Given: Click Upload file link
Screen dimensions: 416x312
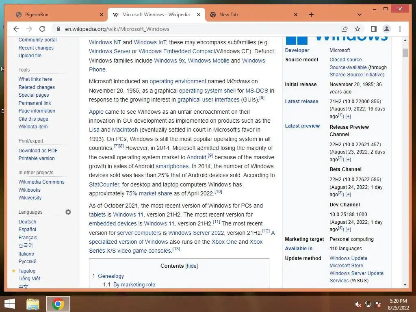Looking at the screenshot, I should (30, 55).
